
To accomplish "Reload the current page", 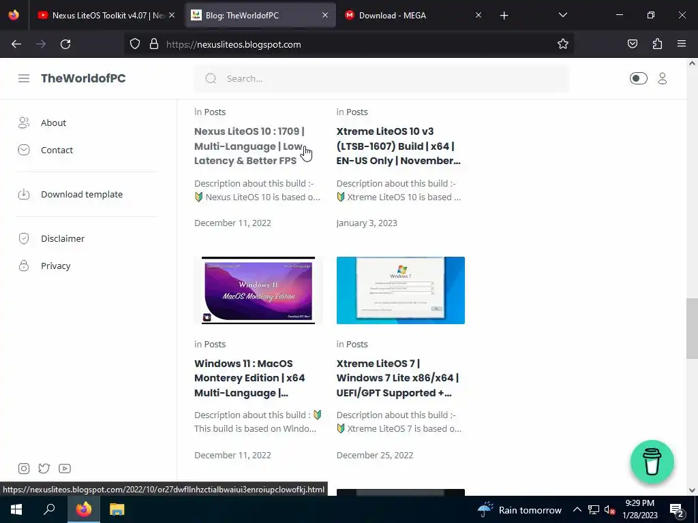I will 65,44.
